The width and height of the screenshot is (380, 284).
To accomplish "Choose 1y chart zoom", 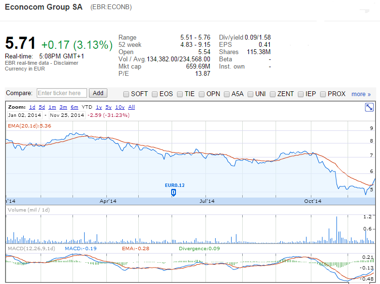I will point(99,107).
